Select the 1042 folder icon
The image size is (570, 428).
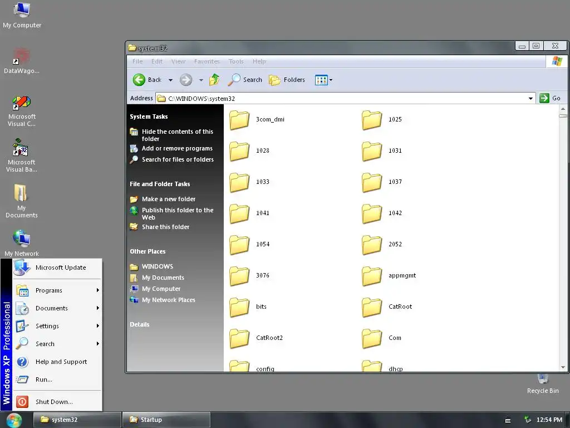pyautogui.click(x=372, y=213)
